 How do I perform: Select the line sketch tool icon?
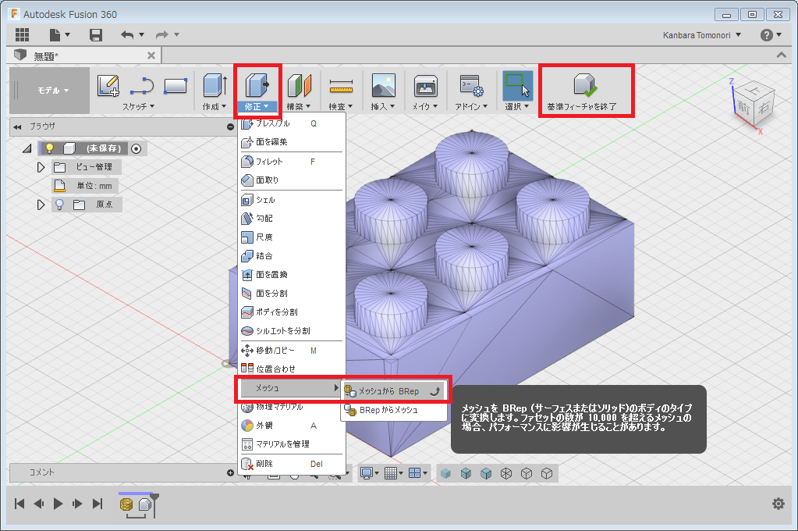(142, 86)
